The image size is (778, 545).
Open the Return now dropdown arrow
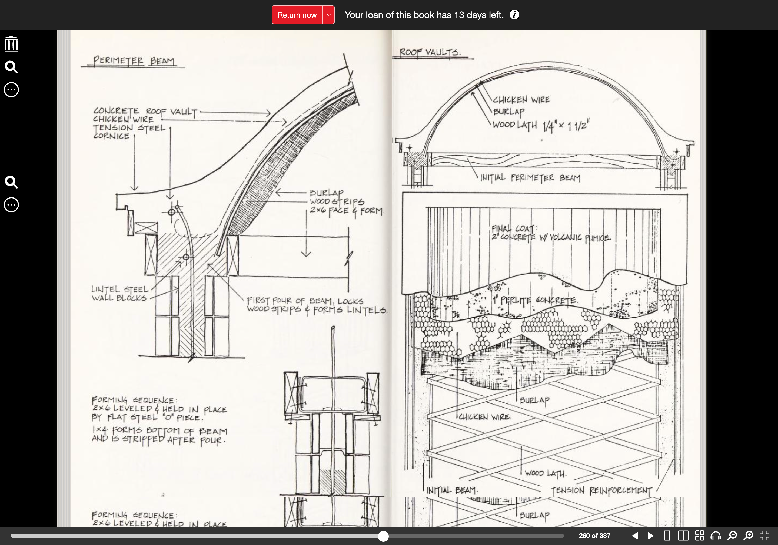[x=328, y=15]
